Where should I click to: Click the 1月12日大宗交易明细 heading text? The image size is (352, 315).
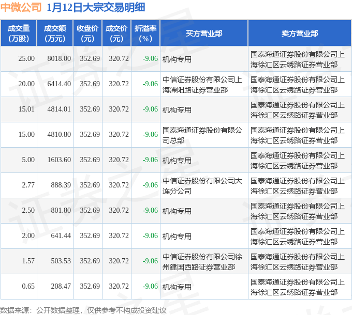(x=96, y=7)
